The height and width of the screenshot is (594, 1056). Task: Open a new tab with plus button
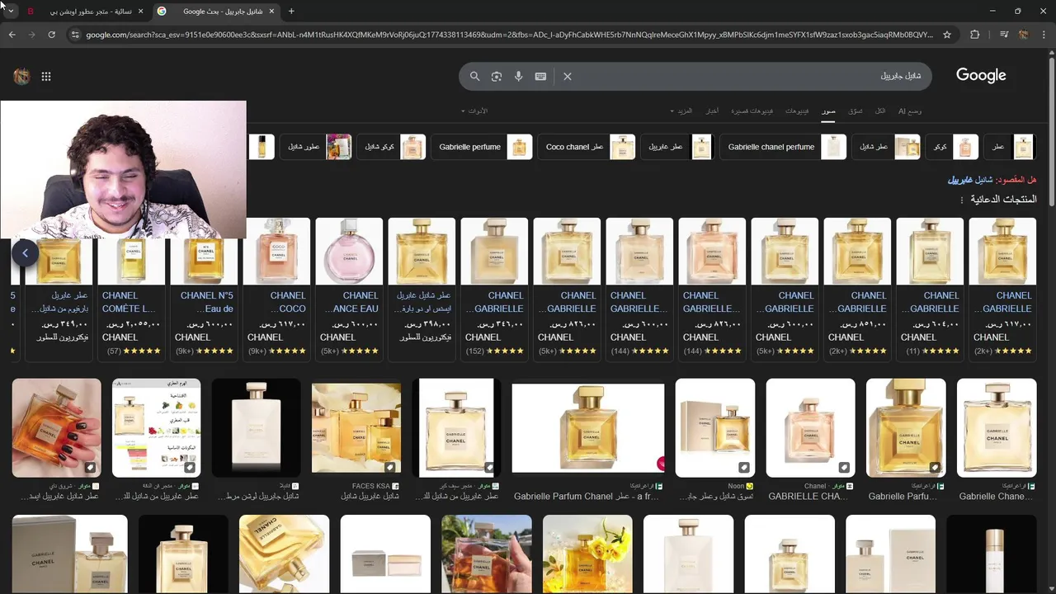point(291,12)
